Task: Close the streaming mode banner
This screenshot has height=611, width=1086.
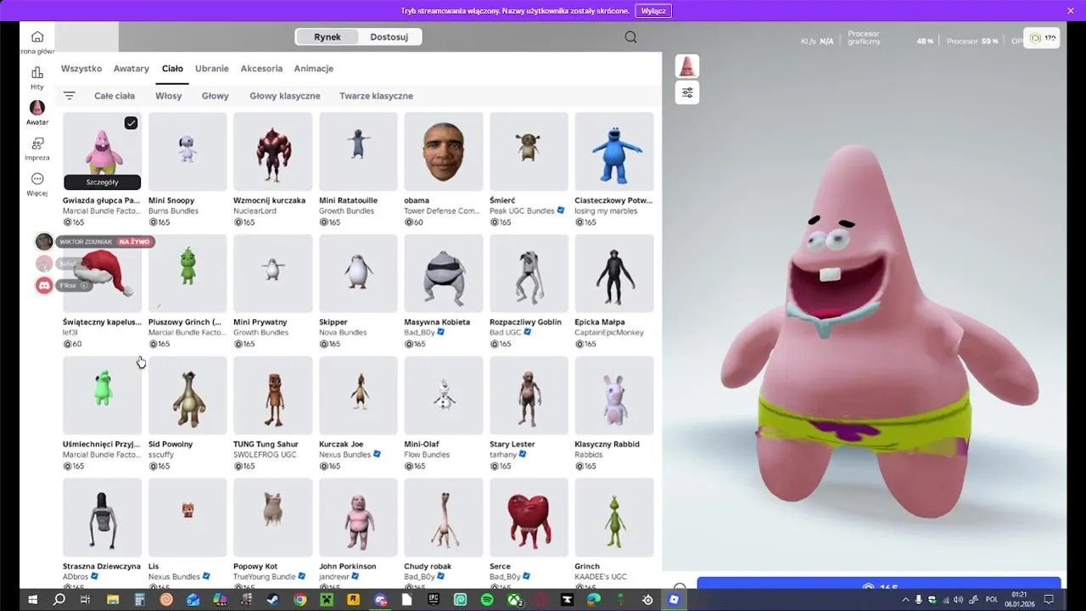Action: [x=1070, y=10]
